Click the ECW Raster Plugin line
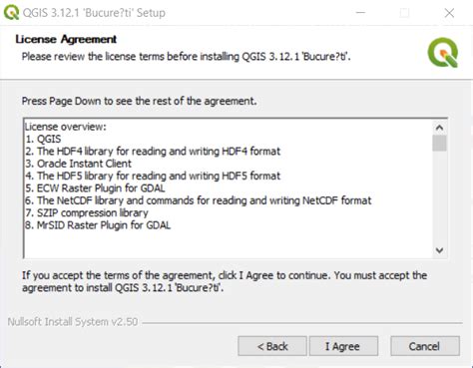473x368 pixels. (95, 188)
